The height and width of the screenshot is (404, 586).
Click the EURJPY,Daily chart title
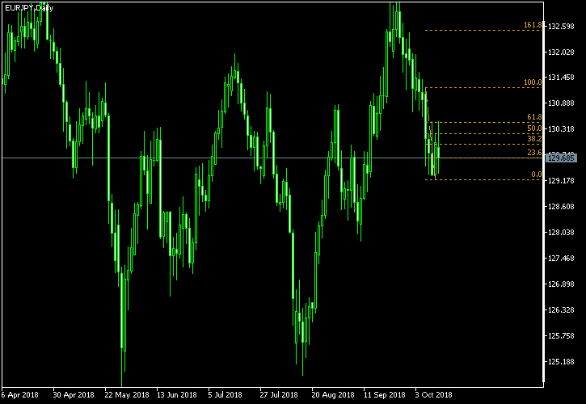click(x=29, y=8)
